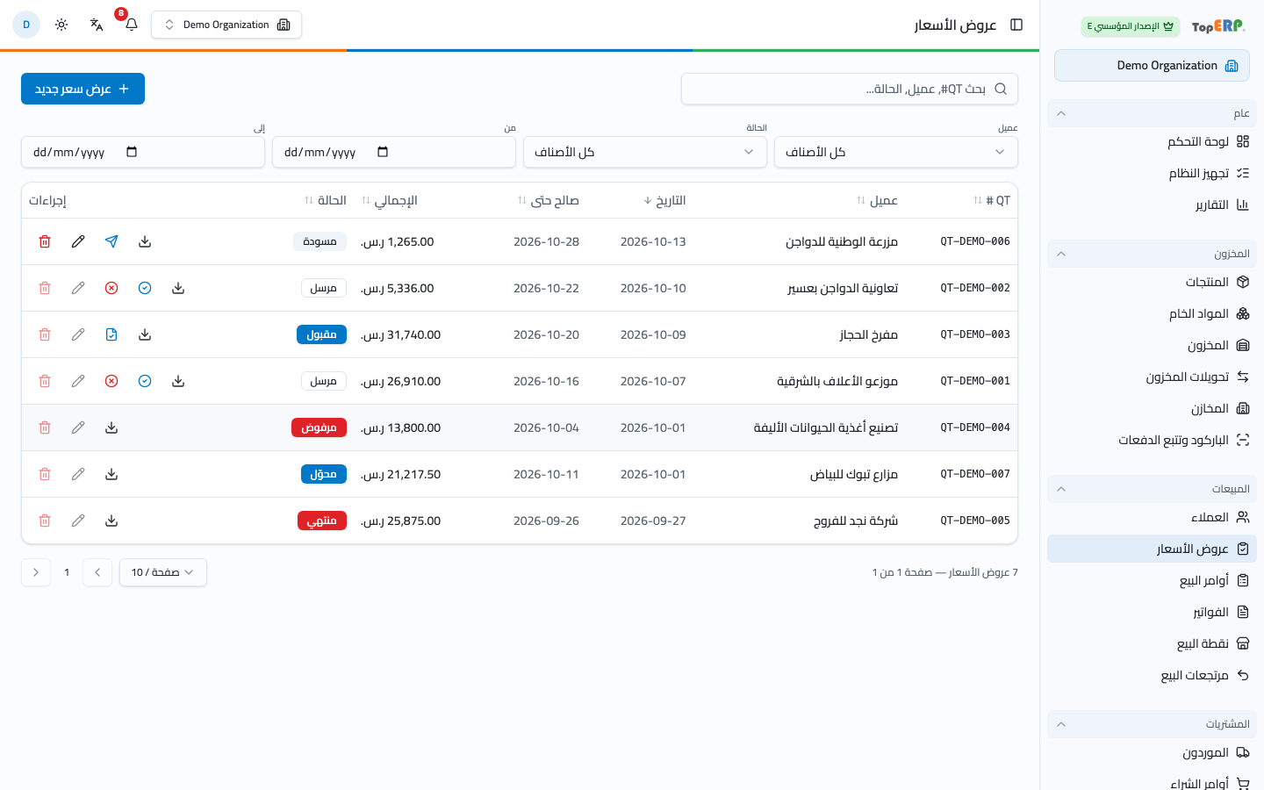Download quotation QT-DEMO-001 icon
This screenshot has height=790, width=1264.
(178, 381)
